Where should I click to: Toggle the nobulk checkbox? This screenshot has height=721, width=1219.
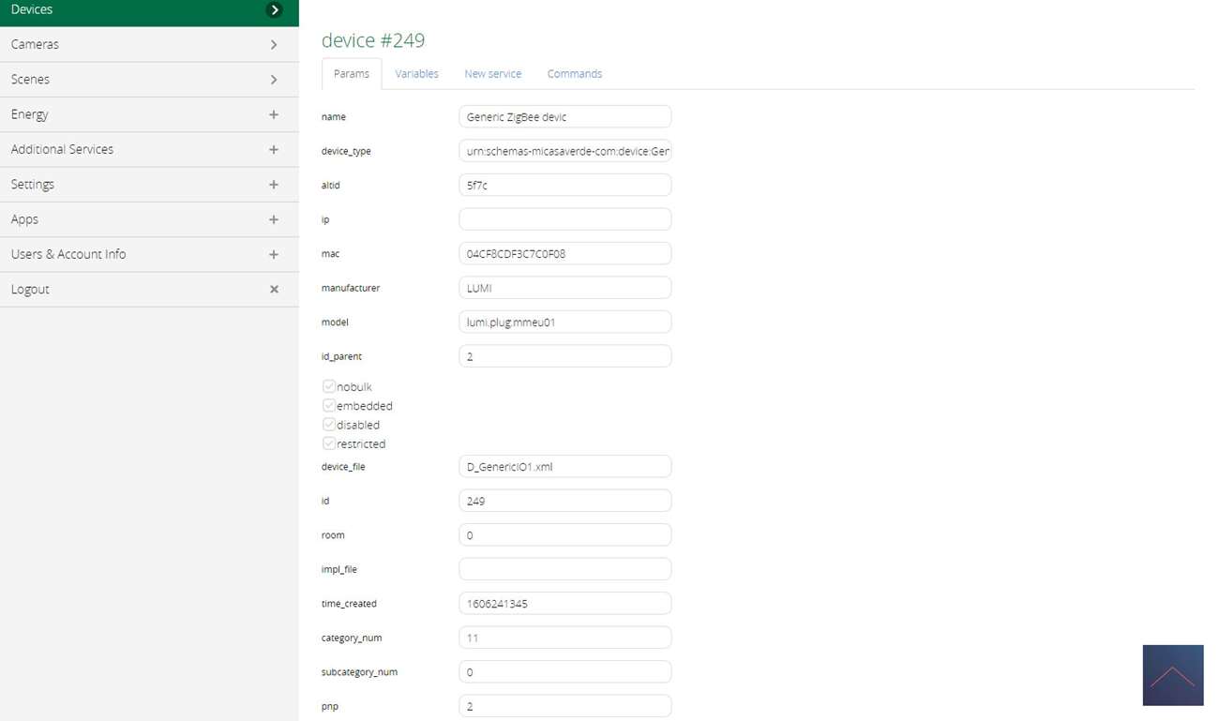pyautogui.click(x=329, y=386)
